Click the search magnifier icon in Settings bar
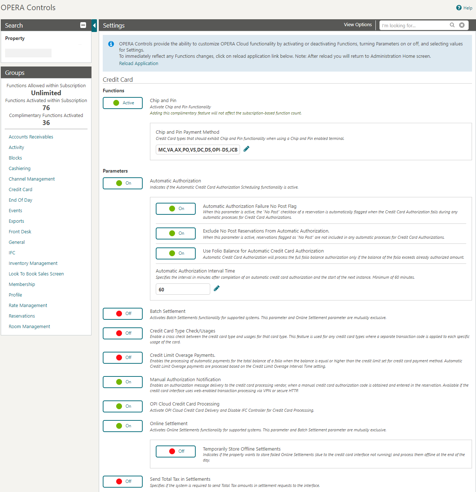 tap(452, 25)
